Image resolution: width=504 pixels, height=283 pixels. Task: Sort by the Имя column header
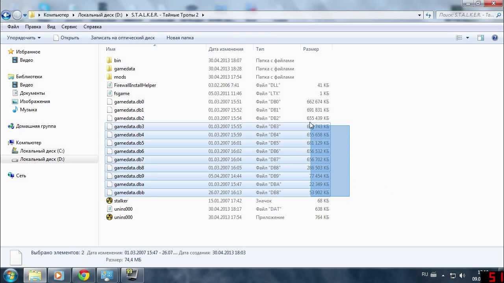pos(111,49)
